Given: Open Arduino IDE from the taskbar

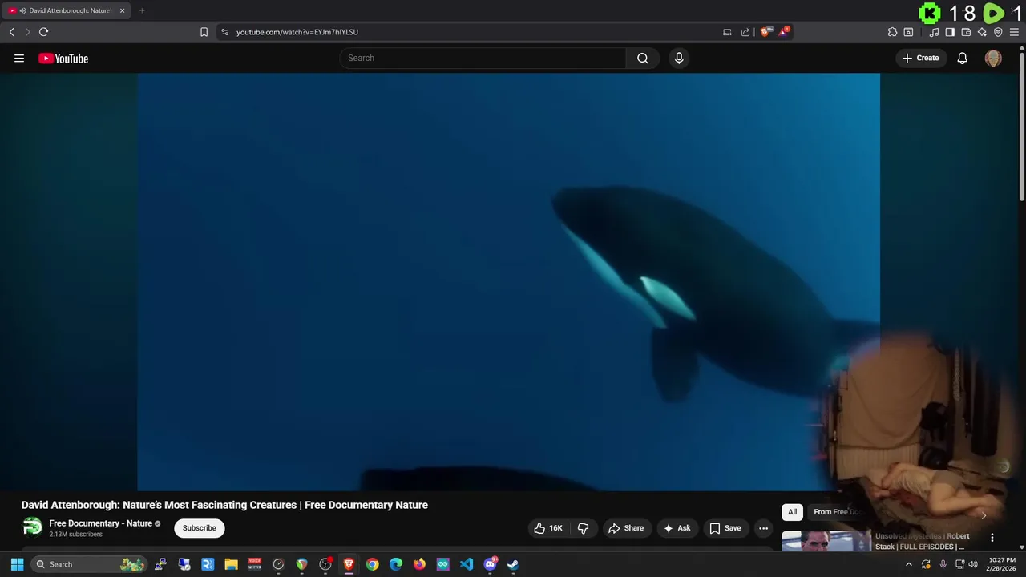Looking at the screenshot, I should 442,564.
